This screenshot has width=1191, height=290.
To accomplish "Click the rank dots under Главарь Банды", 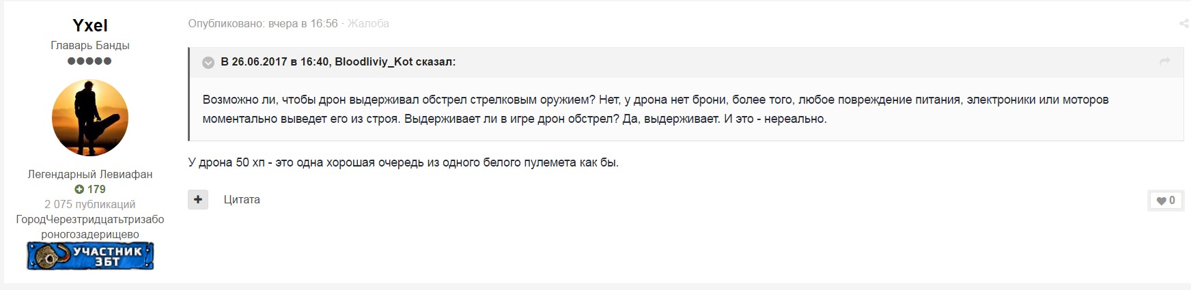I will tap(89, 61).
